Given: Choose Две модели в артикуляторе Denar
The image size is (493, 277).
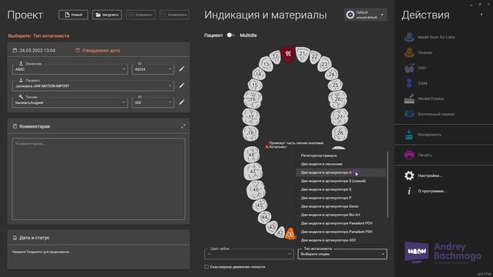Looking at the screenshot, I should pos(341,206).
